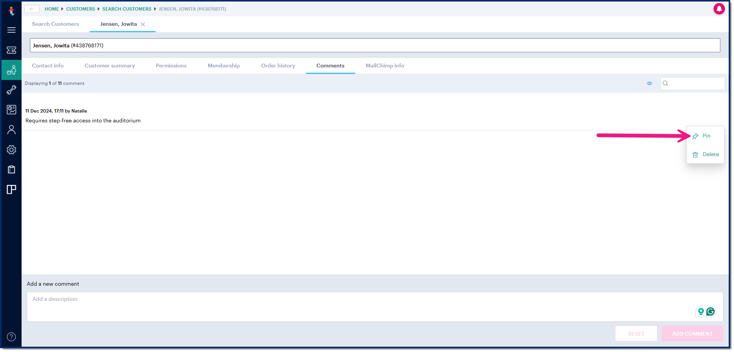
Task: Click the ticket icon in sidebar
Action: (x=11, y=50)
